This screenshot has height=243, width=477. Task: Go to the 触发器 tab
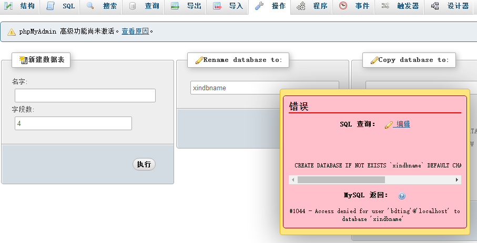click(x=400, y=7)
